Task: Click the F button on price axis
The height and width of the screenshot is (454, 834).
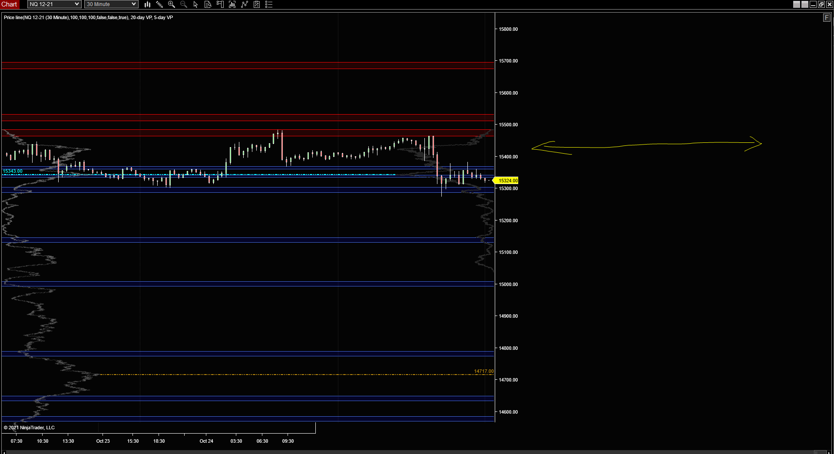Action: coord(827,17)
